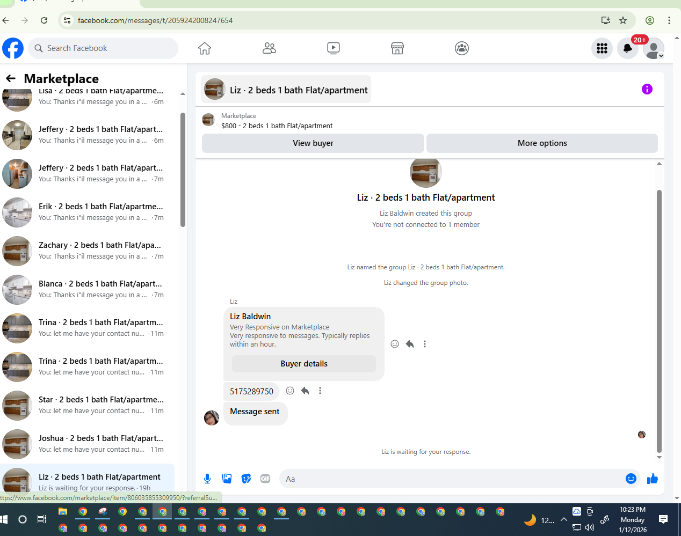Open Windows Task View icon
The width and height of the screenshot is (681, 536).
pos(42,519)
